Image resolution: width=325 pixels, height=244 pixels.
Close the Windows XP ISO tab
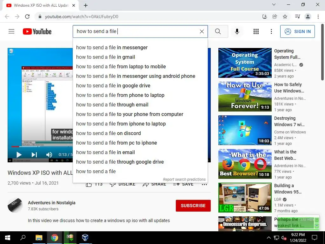pyautogui.click(x=74, y=5)
